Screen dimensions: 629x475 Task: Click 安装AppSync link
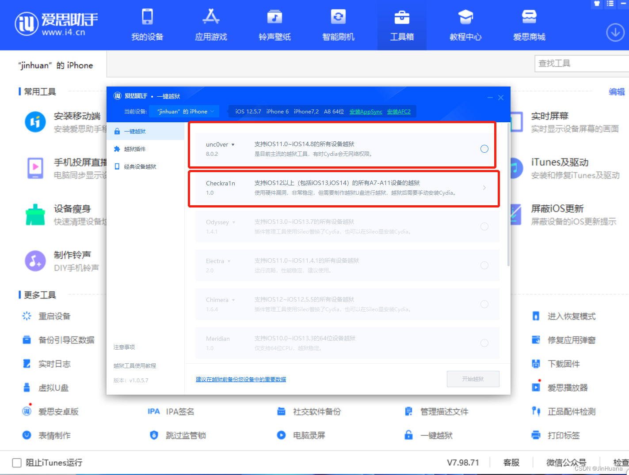(366, 112)
